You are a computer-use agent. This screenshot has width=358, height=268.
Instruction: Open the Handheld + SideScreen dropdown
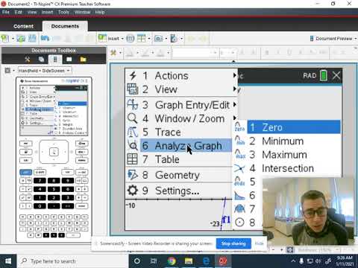point(45,71)
